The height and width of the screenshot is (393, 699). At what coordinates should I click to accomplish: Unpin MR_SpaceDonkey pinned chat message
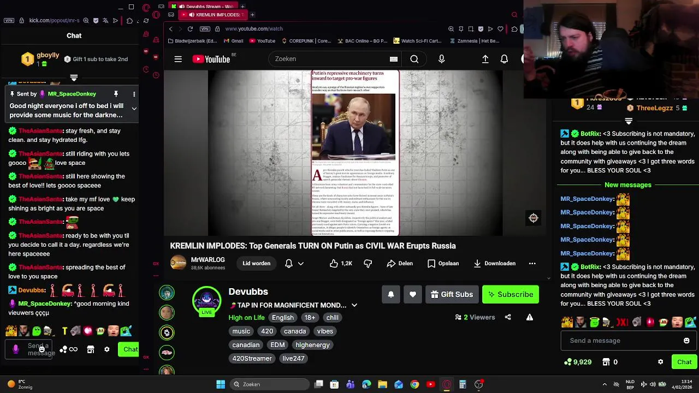click(x=116, y=94)
